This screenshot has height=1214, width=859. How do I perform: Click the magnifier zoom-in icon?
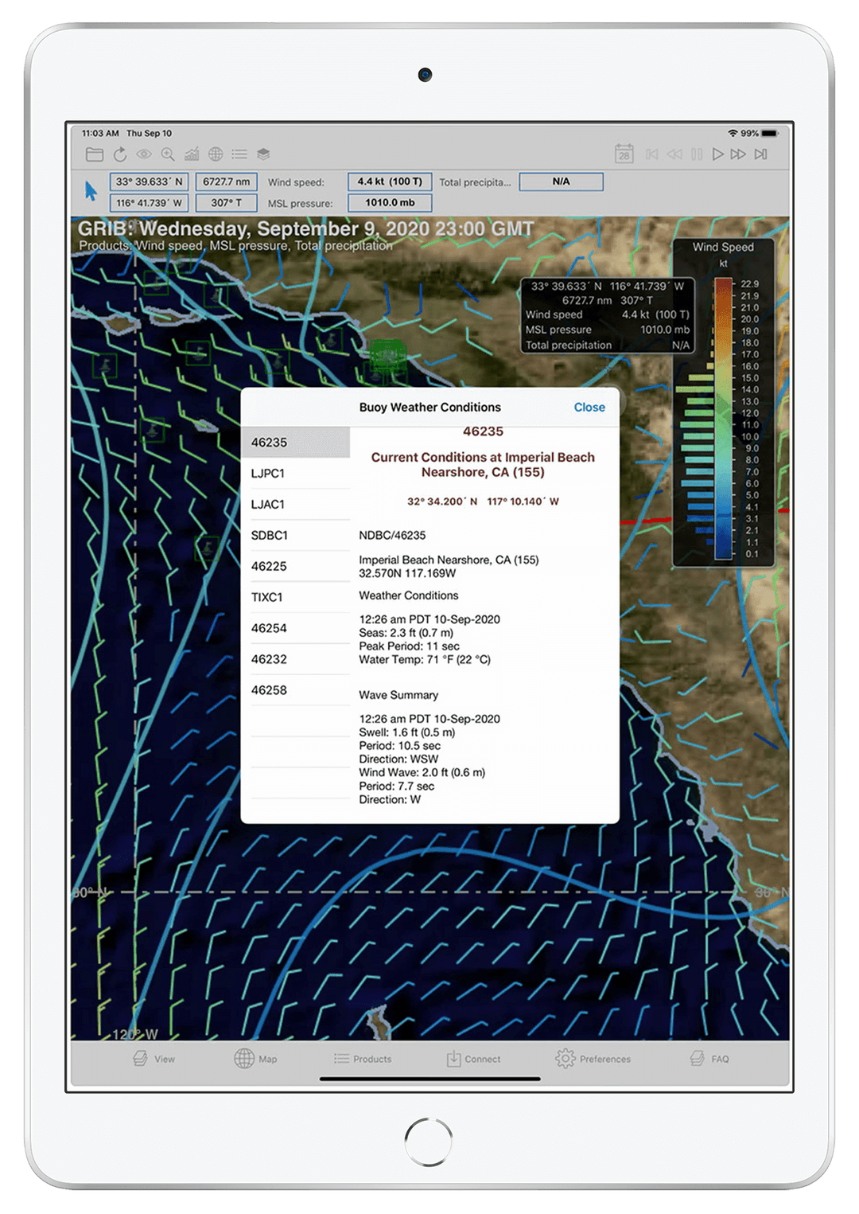168,154
